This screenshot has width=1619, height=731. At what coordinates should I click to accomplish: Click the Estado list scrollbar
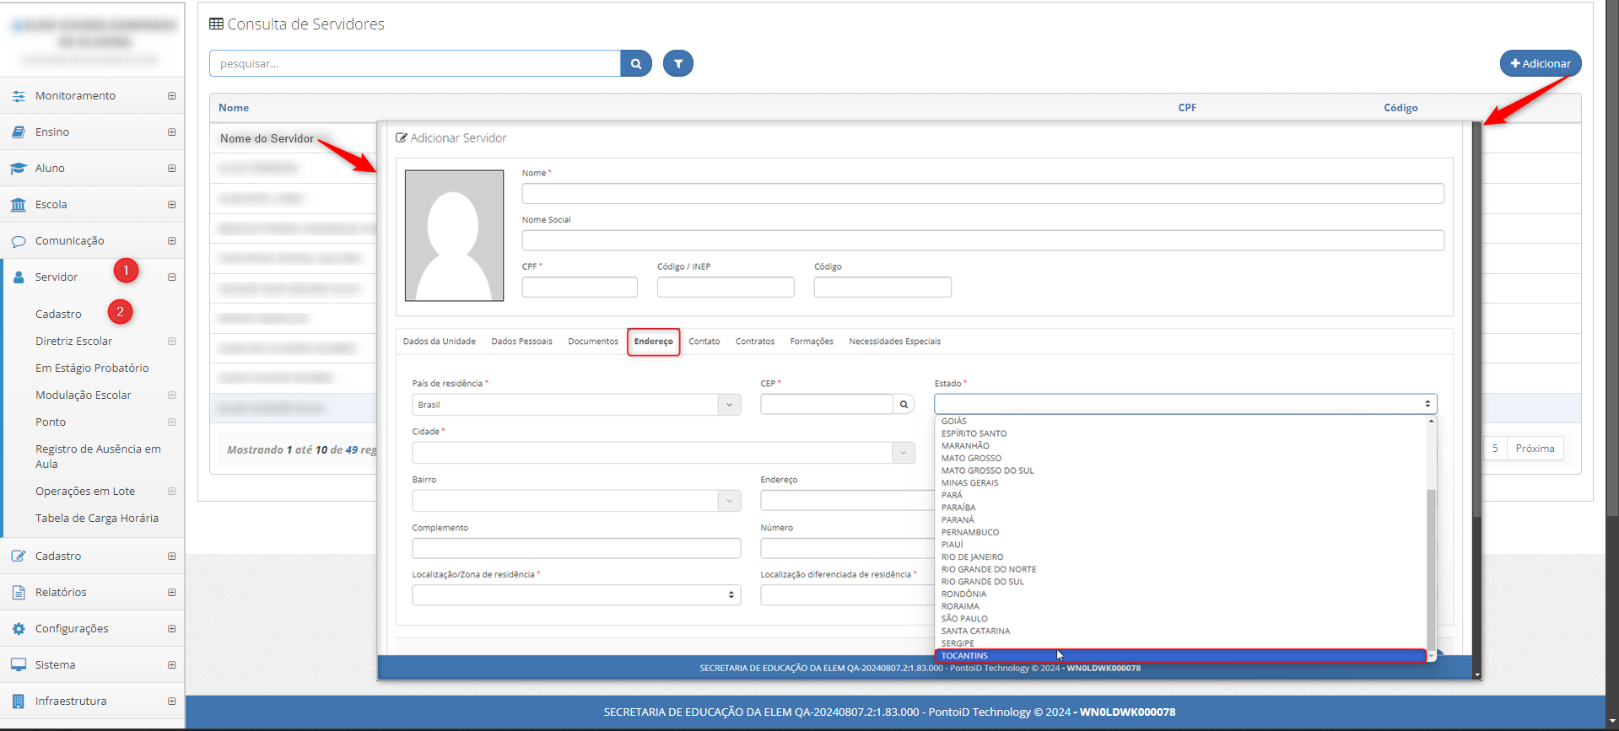[x=1431, y=569]
